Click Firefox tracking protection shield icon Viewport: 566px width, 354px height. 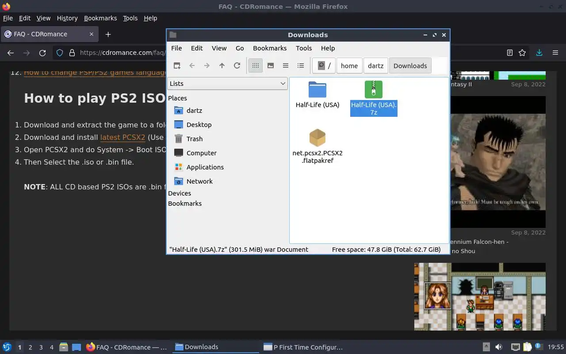(60, 53)
